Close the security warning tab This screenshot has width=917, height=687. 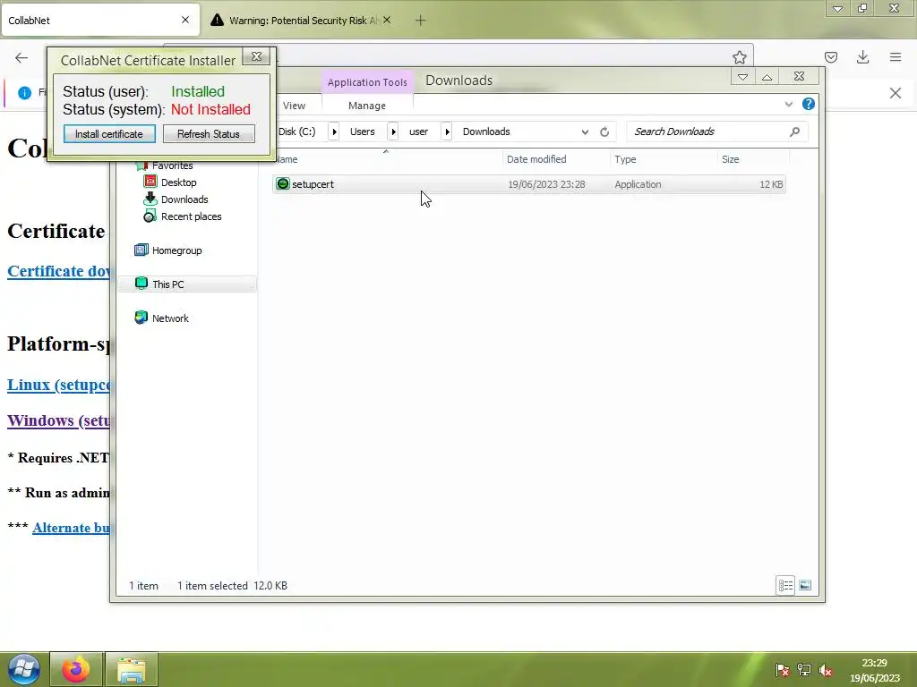coord(387,20)
